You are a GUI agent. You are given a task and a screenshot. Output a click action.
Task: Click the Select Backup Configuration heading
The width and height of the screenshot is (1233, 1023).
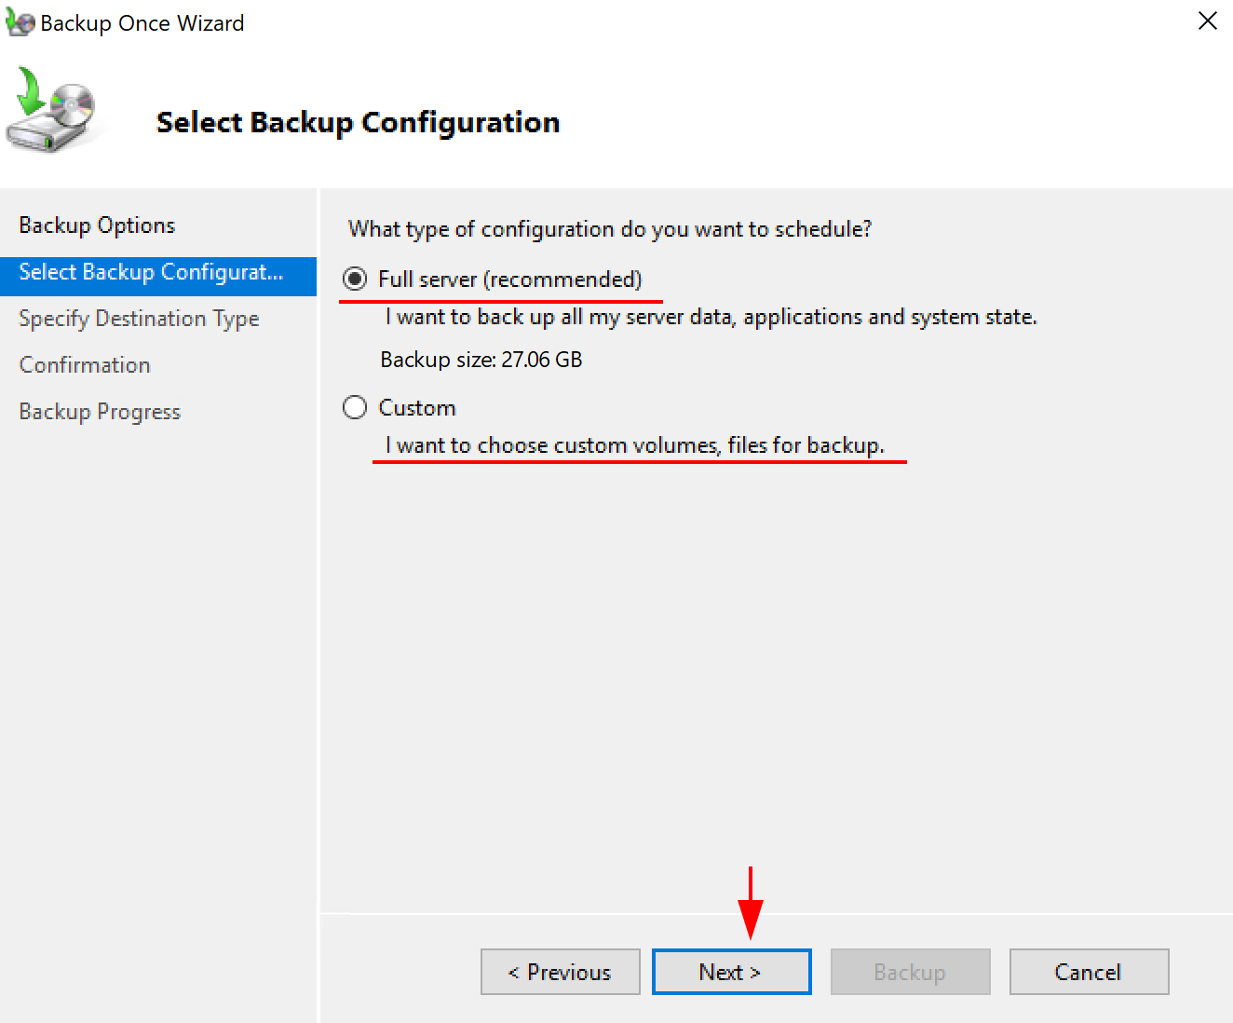click(358, 121)
